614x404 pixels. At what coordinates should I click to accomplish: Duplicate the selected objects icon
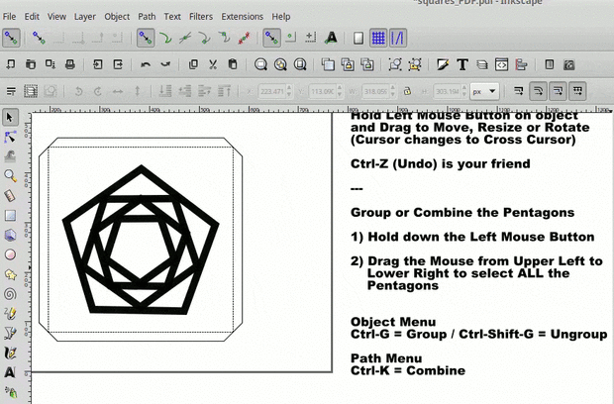[x=328, y=64]
